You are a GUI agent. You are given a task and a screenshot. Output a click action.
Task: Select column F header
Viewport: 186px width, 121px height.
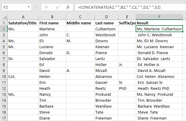[159, 17]
